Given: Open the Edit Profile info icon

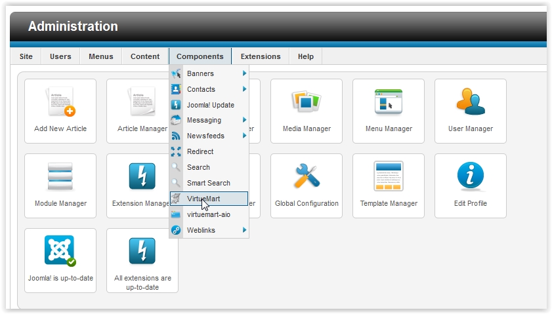Looking at the screenshot, I should coord(470,177).
